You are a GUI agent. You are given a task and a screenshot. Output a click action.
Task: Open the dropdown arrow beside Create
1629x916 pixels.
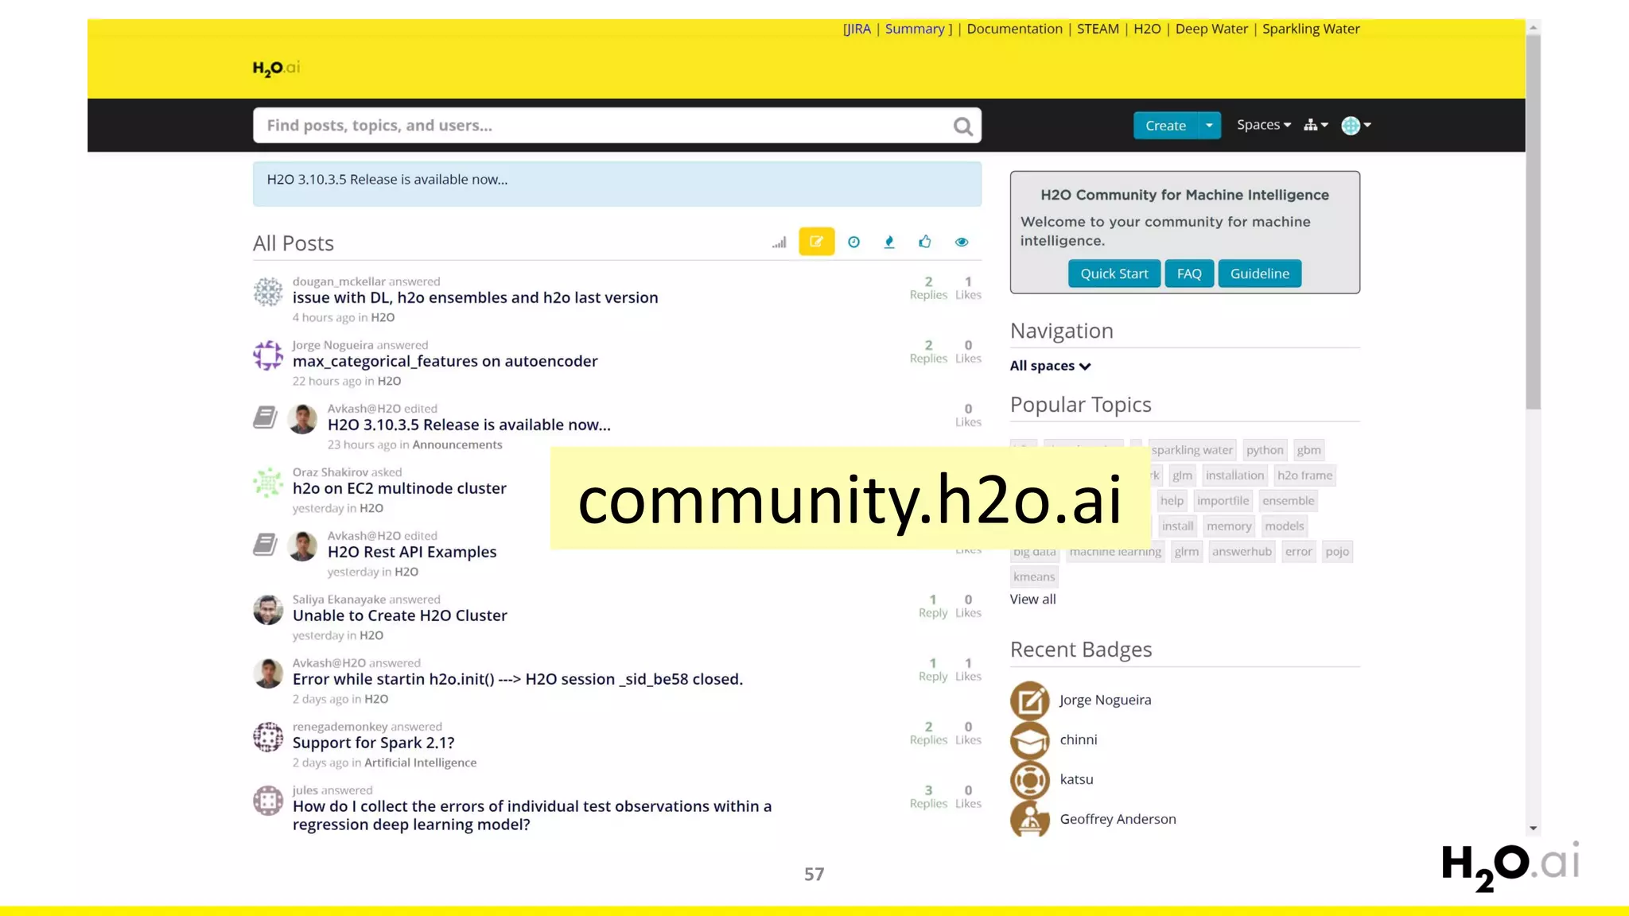[1209, 126]
